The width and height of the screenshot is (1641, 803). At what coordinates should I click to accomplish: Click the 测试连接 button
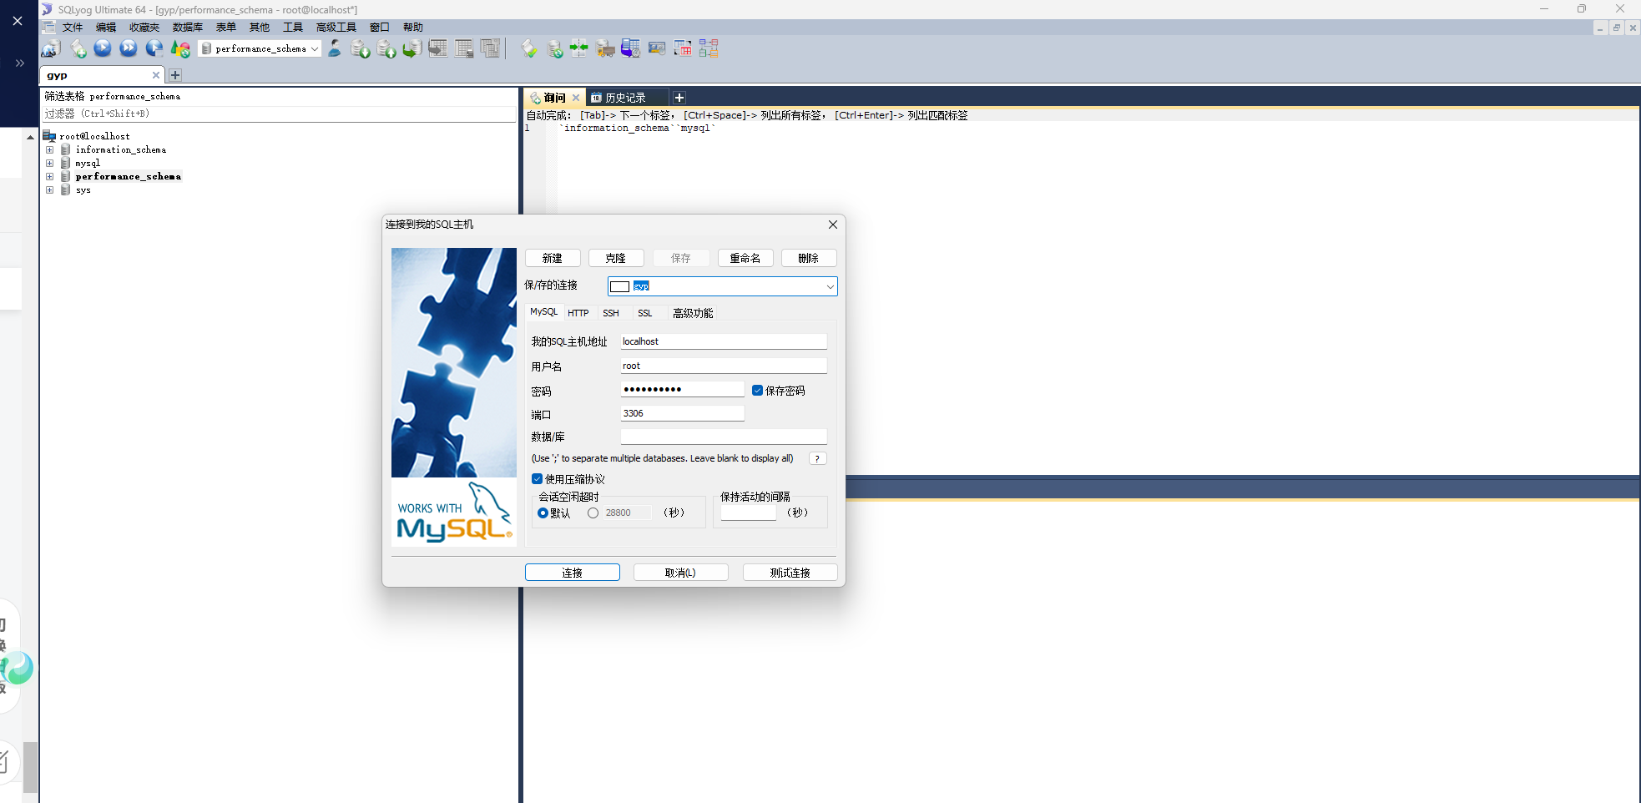point(790,573)
